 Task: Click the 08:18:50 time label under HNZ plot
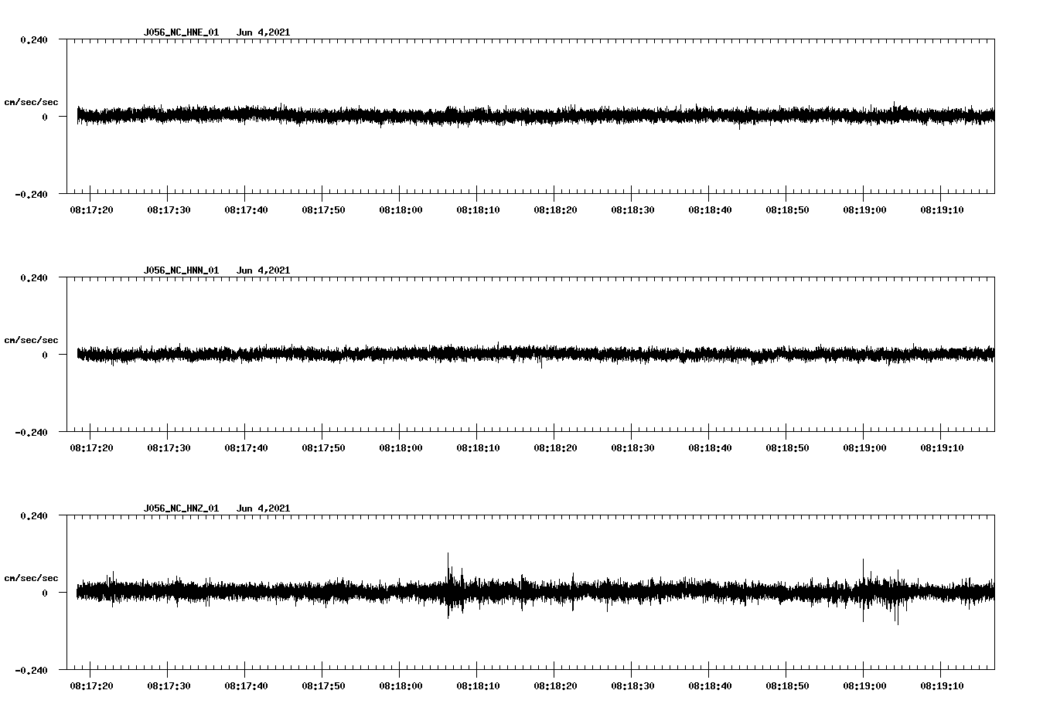[787, 686]
